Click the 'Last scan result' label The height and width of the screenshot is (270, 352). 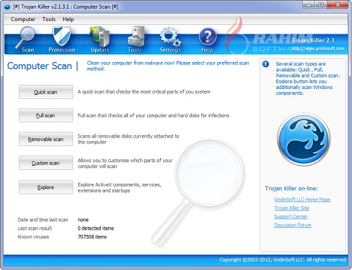(35, 228)
